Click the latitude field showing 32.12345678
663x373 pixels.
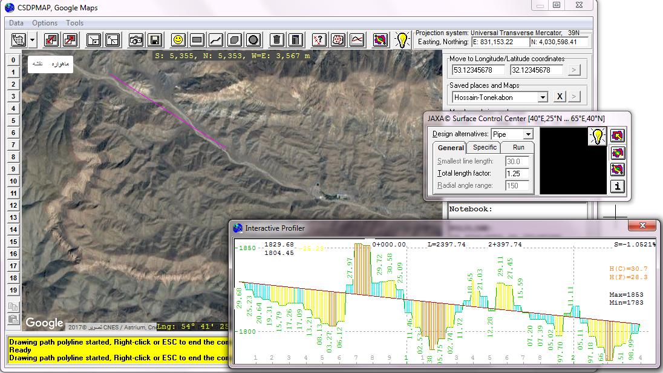click(x=537, y=70)
